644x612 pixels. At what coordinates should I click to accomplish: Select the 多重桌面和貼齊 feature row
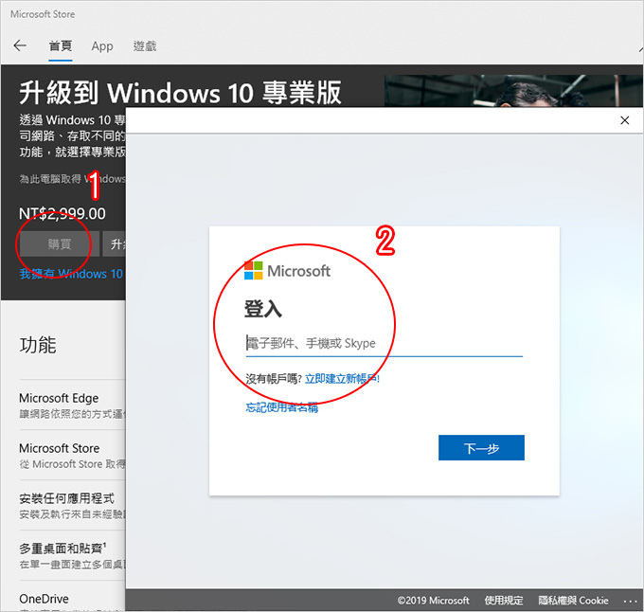[x=72, y=556]
